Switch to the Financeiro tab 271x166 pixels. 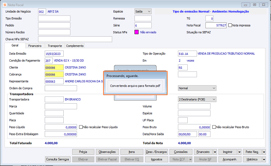(x=35, y=46)
